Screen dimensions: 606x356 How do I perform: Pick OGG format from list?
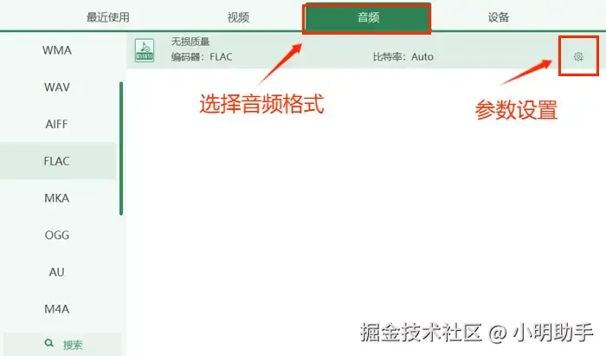coord(57,235)
